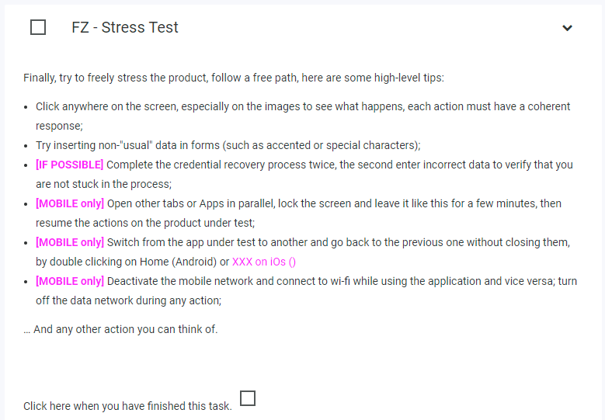Collapse the FZ - Stress Test section chevron
Viewport: 605px width, 420px height.
(567, 28)
